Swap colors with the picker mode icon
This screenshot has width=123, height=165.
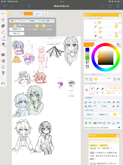(x=119, y=45)
